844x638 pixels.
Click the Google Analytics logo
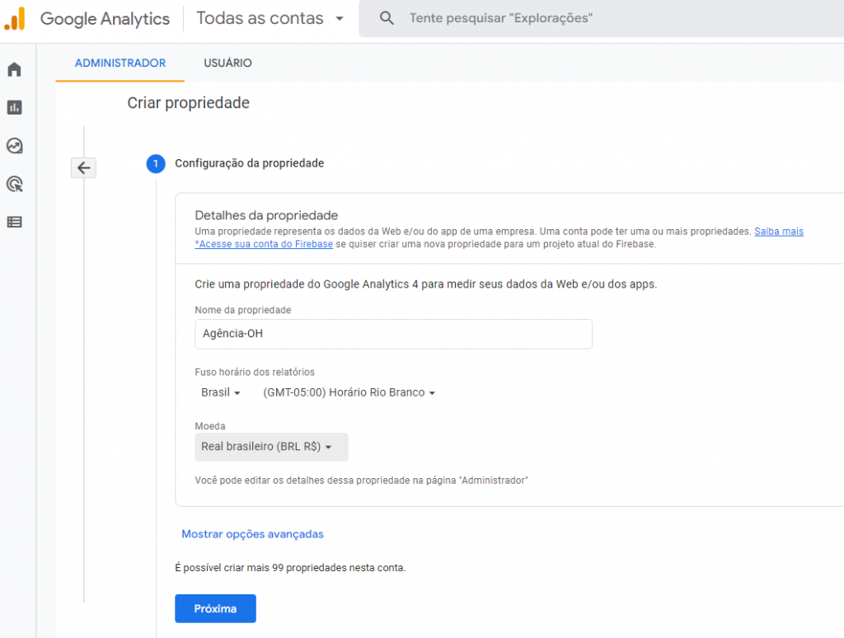click(x=15, y=18)
